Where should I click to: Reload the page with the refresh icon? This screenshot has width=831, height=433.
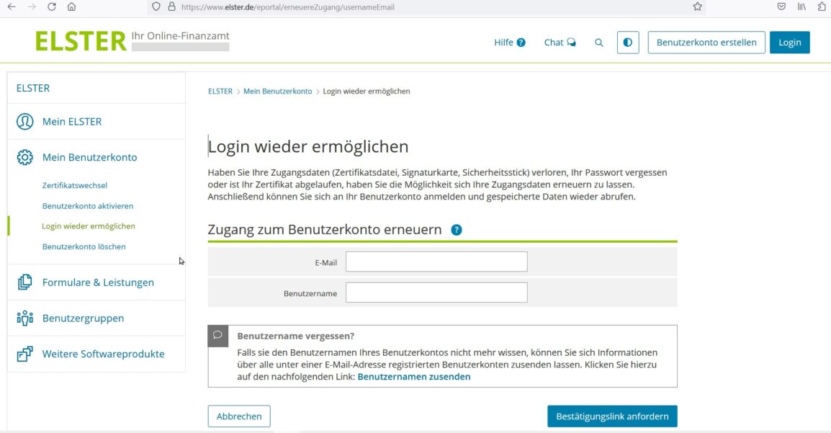51,7
